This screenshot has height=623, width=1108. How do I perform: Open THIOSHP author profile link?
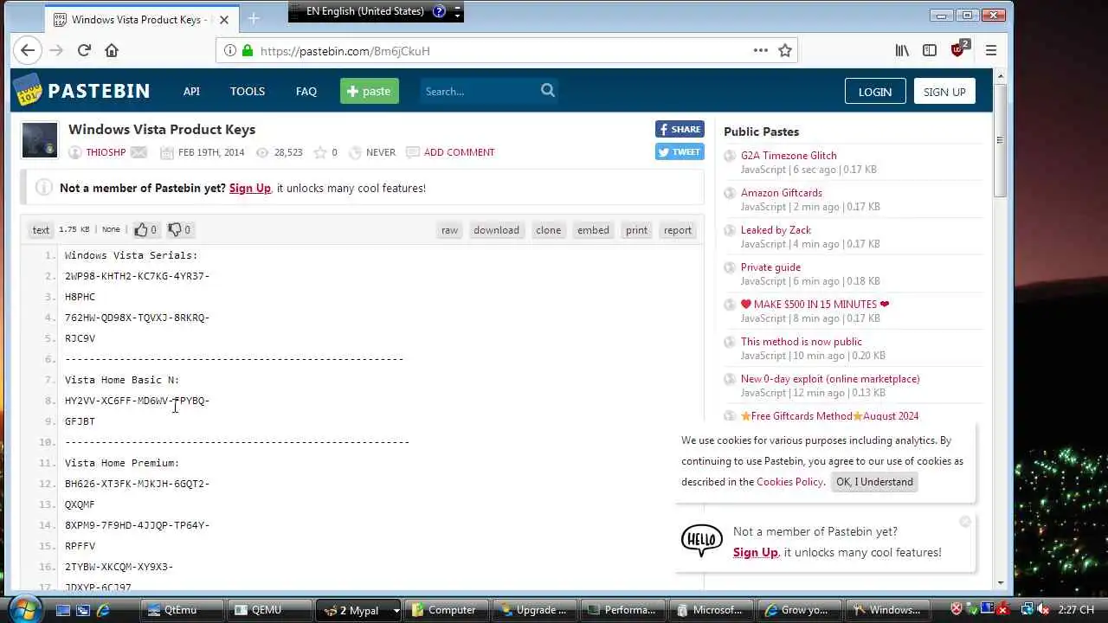106,152
